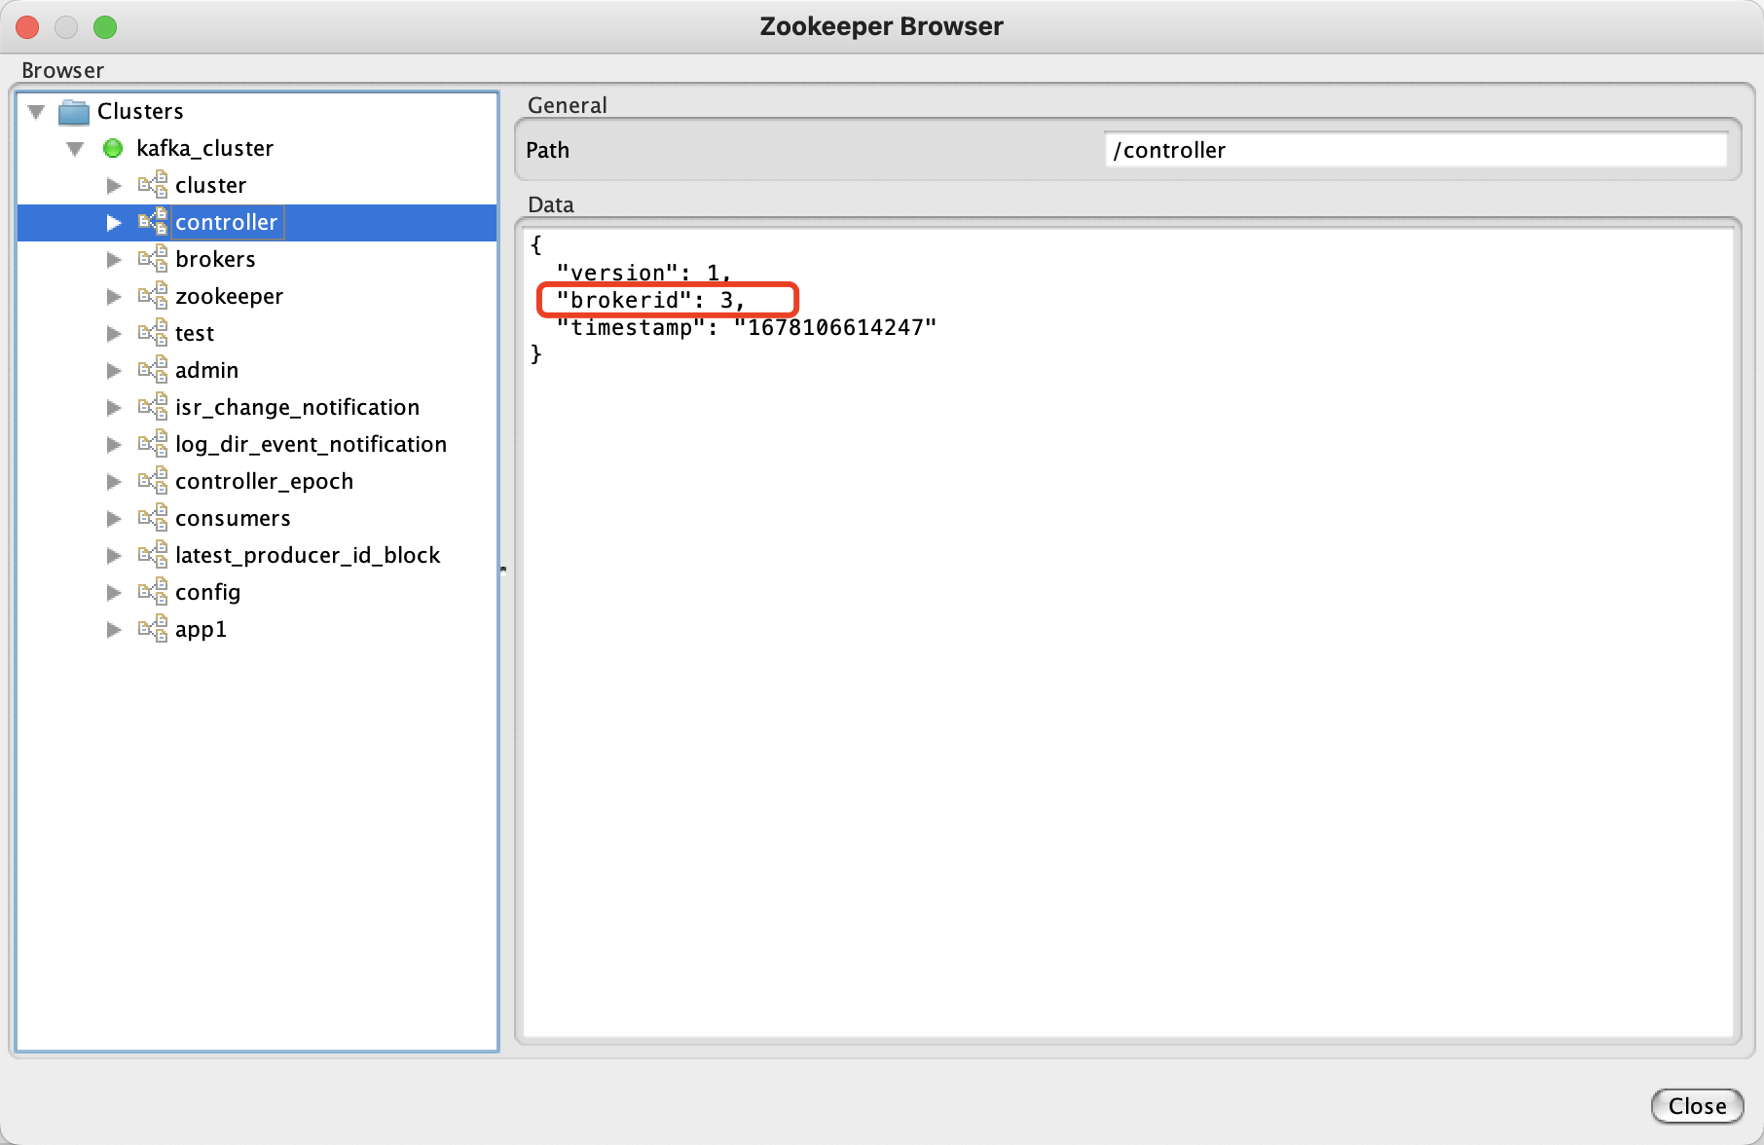Viewport: 1764px width, 1145px height.
Task: Click the config node icon
Action: (153, 592)
